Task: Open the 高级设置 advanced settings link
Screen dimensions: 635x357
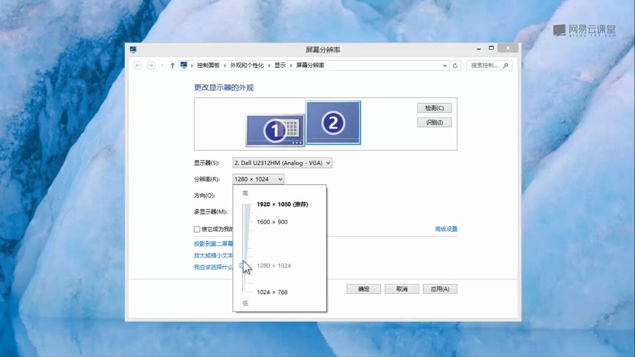Action: (445, 229)
